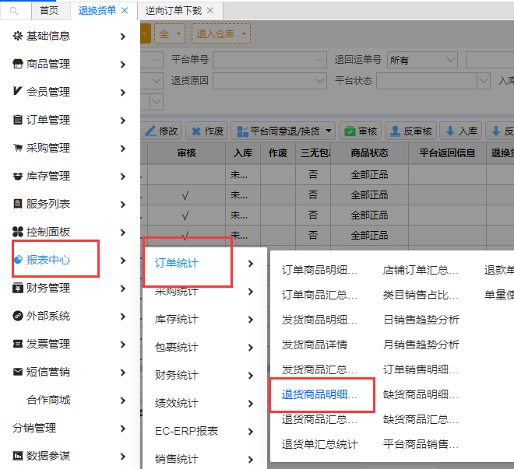Click the 反审核 button
The height and width of the screenshot is (469, 514).
coord(410,131)
